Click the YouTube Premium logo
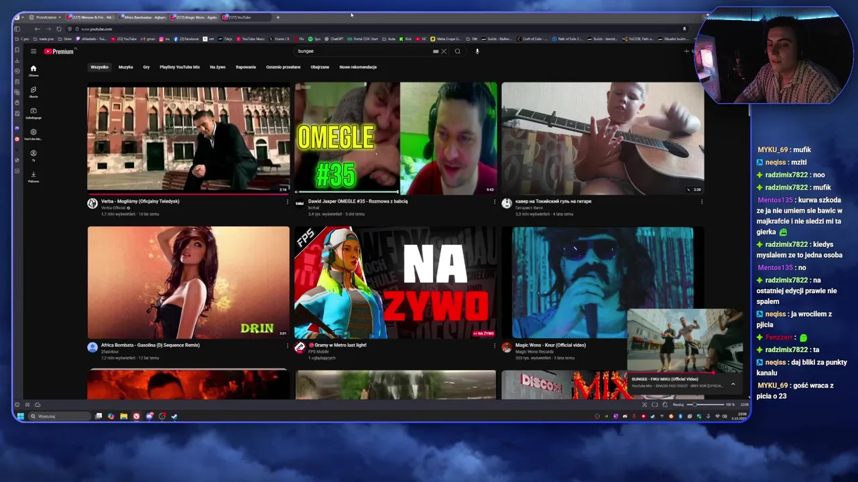This screenshot has height=482, width=858. tap(59, 52)
